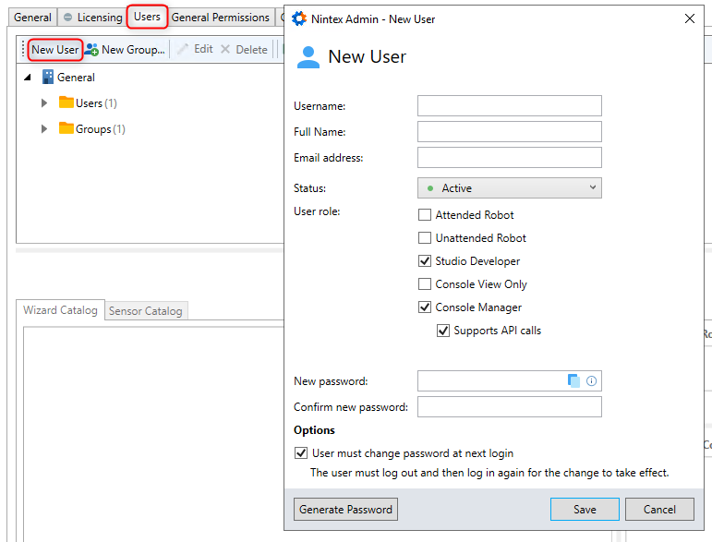This screenshot has height=542, width=712.
Task: Switch to the Licensing tab
Action: [x=93, y=18]
